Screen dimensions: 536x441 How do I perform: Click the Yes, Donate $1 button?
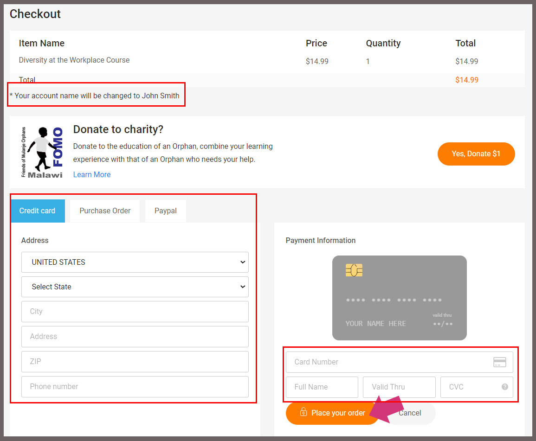click(476, 153)
